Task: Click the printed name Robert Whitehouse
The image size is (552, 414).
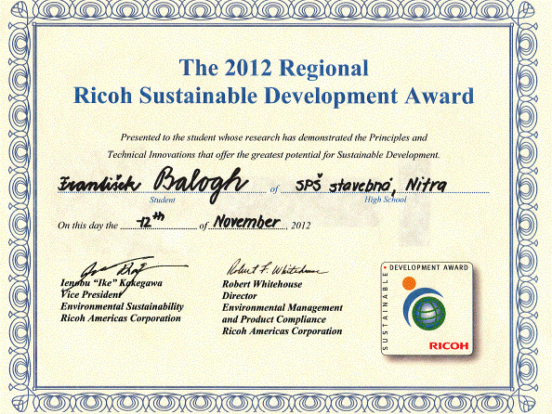Action: click(x=262, y=284)
